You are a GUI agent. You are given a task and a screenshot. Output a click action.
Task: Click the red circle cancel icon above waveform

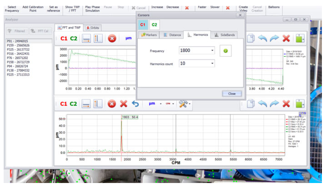(x=112, y=39)
